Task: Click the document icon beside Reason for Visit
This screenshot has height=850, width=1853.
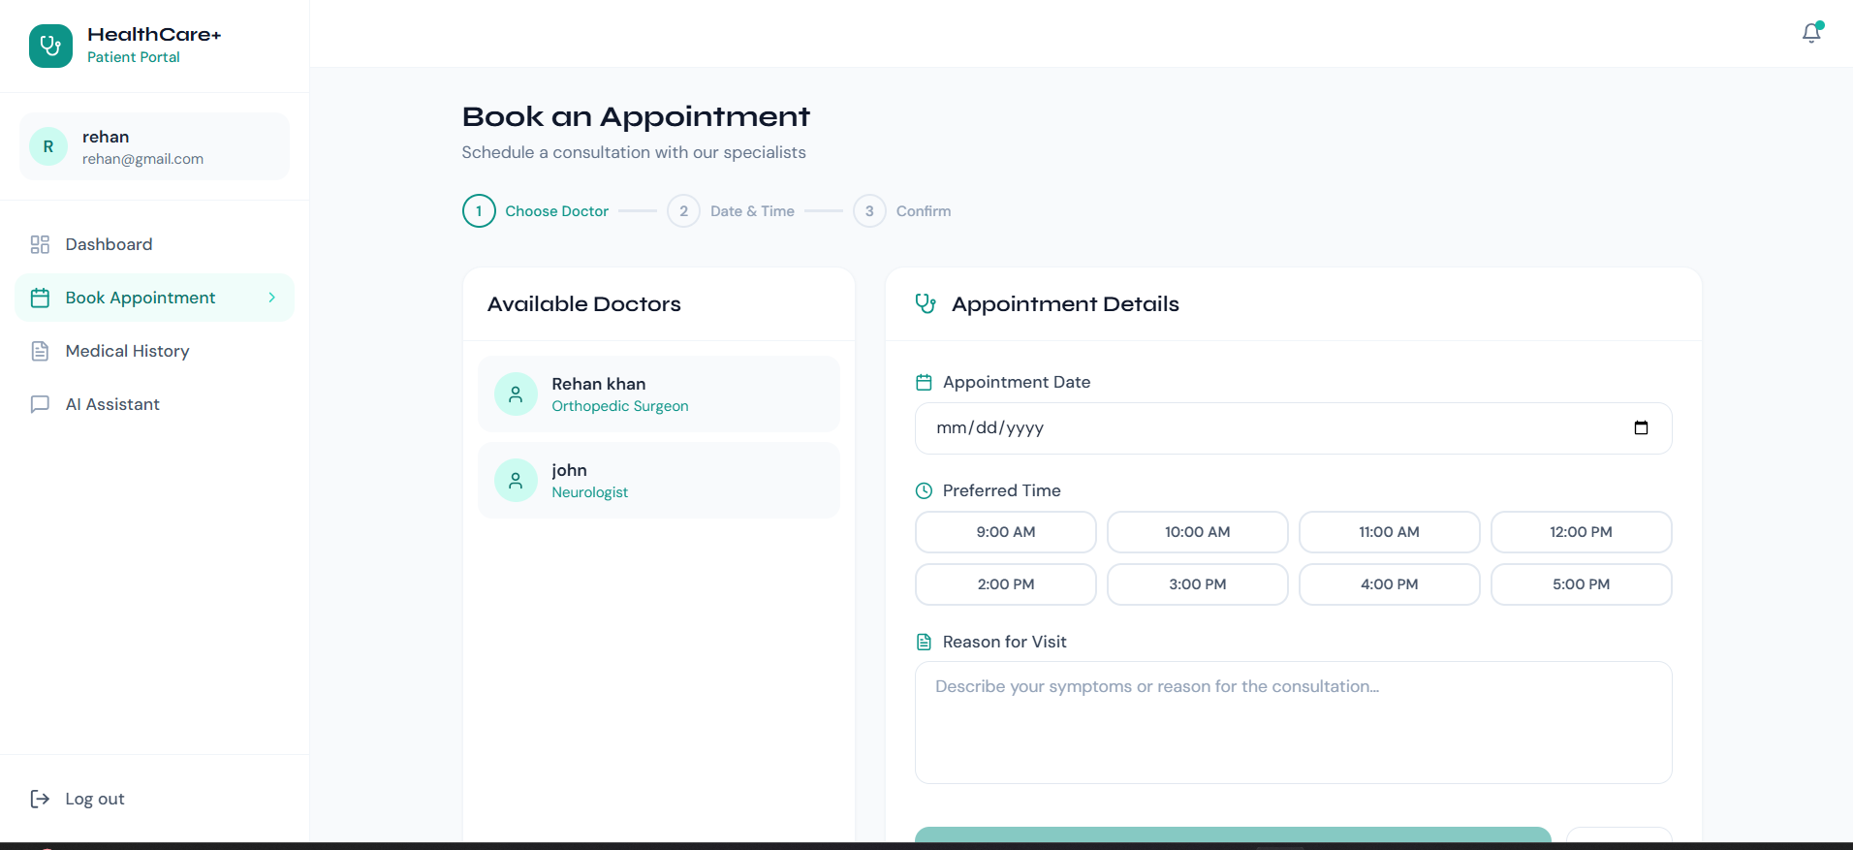Action: coord(924,642)
